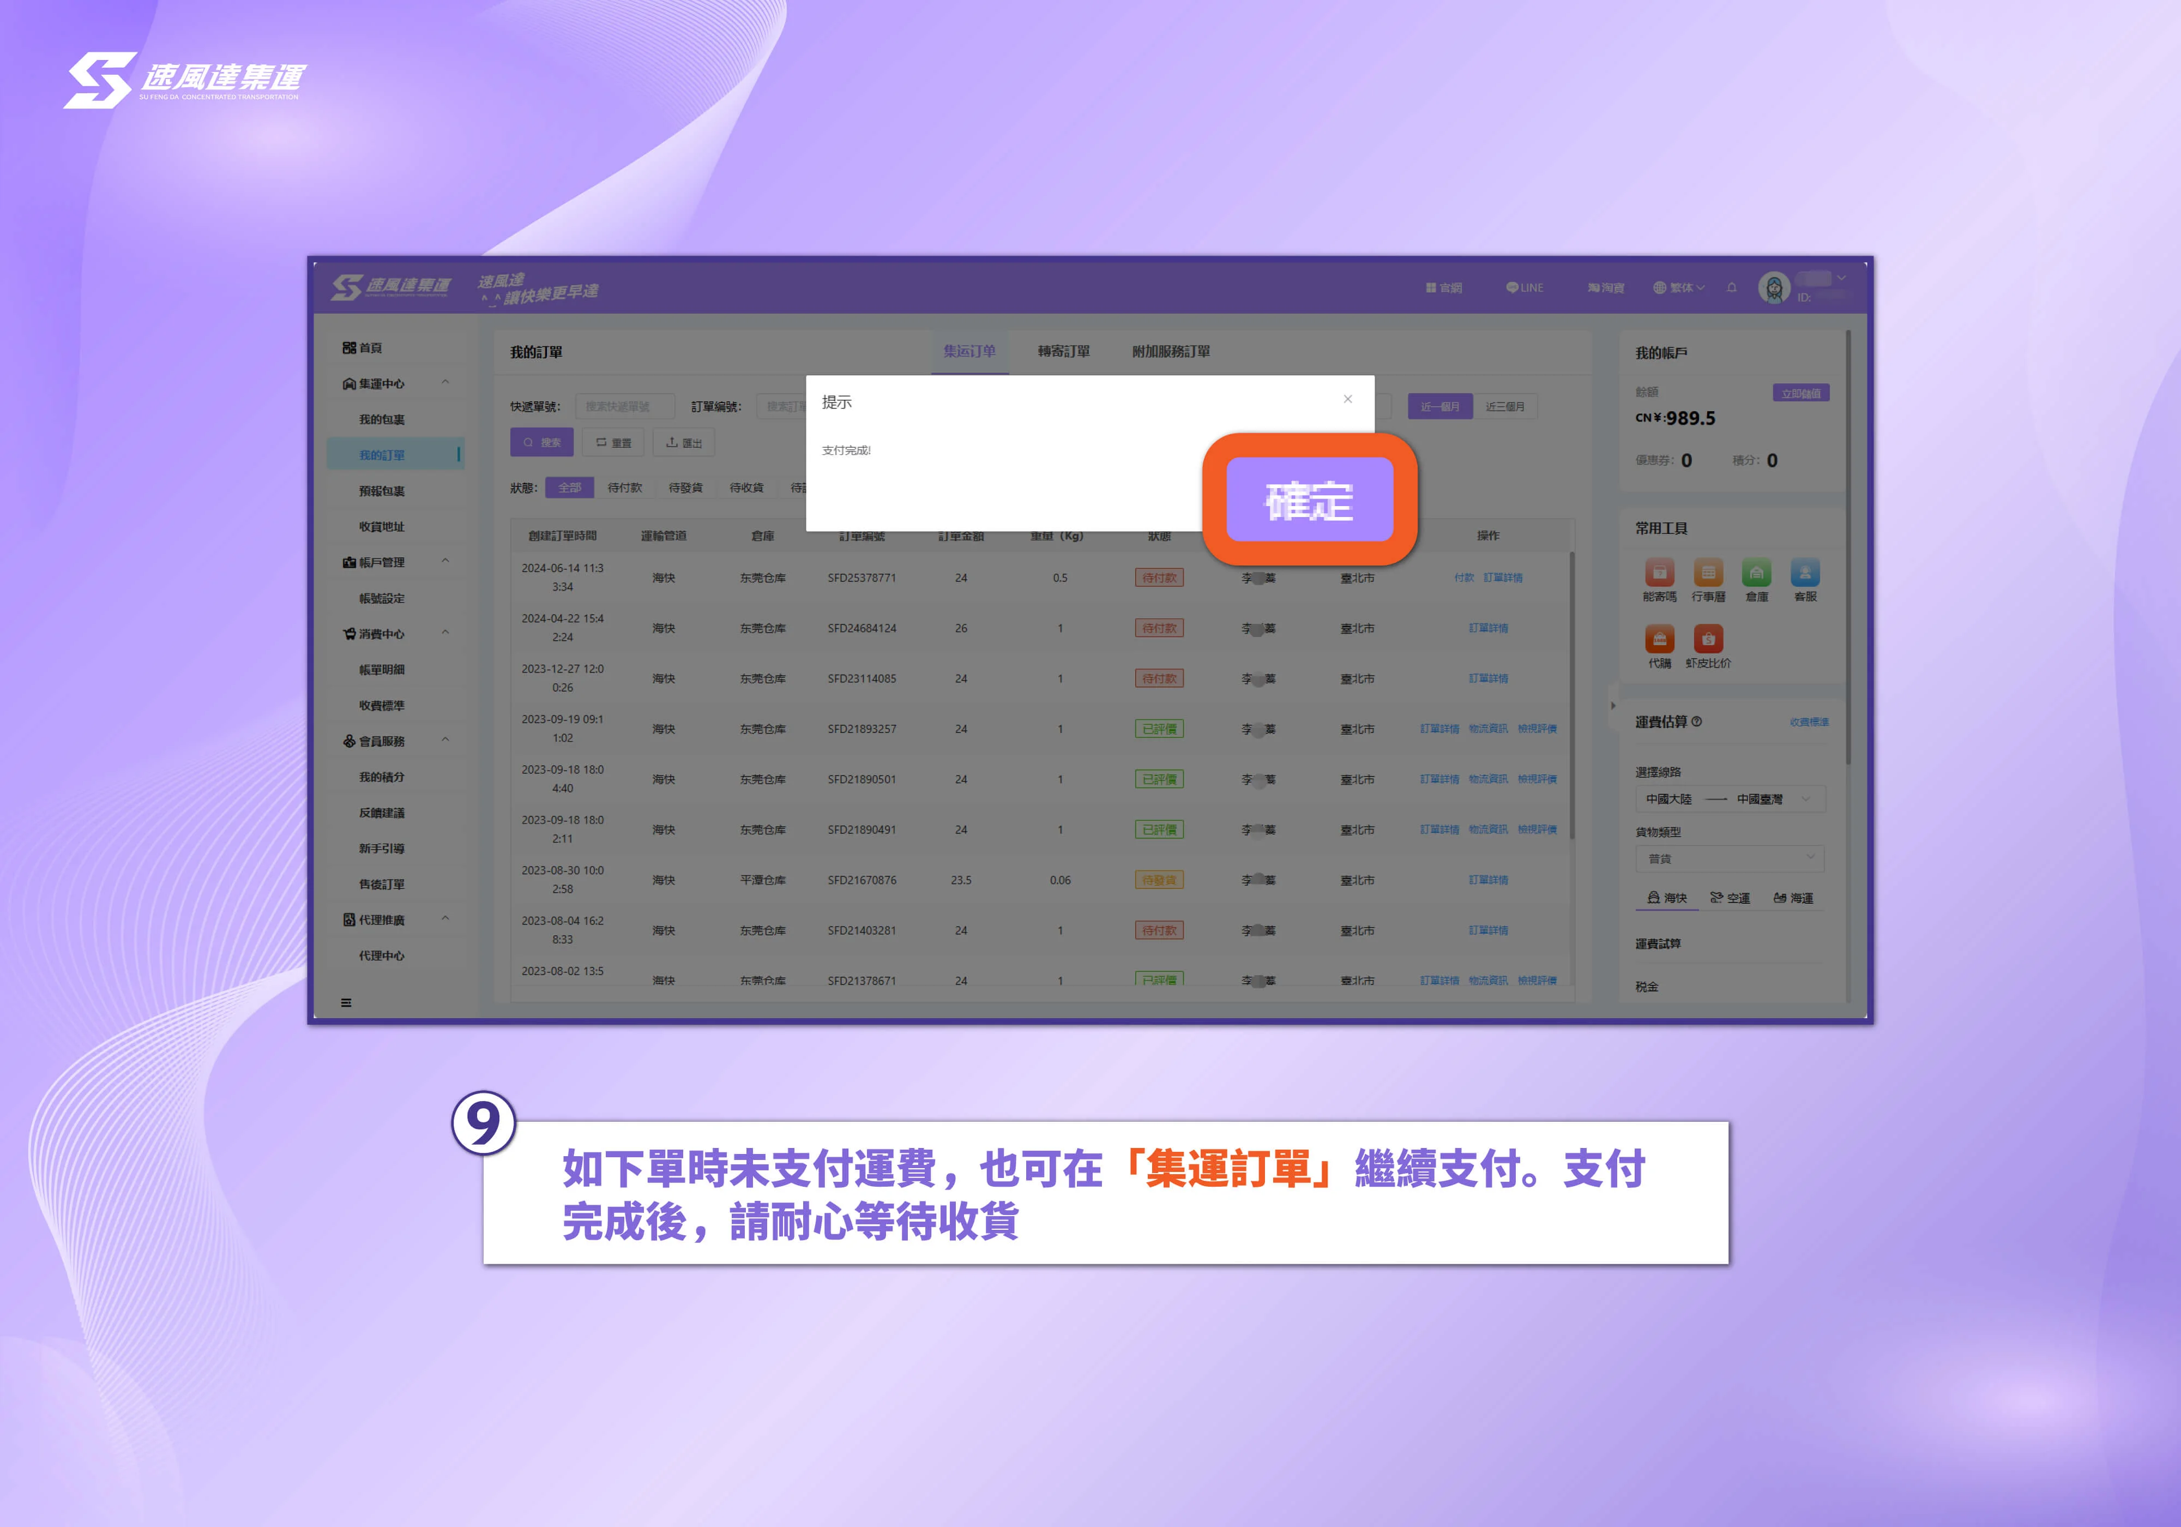Click the right panel vertical scrollbar

pos(1848,548)
